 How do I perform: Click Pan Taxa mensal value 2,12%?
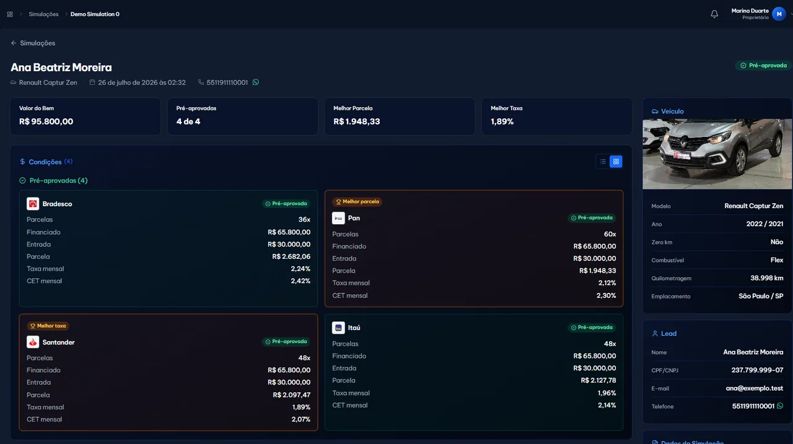tap(606, 283)
